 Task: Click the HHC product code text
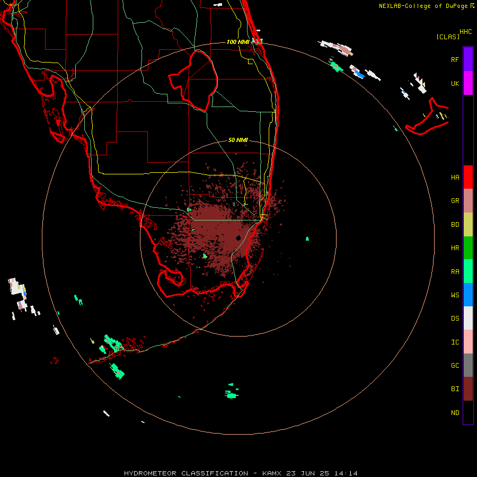click(x=466, y=32)
